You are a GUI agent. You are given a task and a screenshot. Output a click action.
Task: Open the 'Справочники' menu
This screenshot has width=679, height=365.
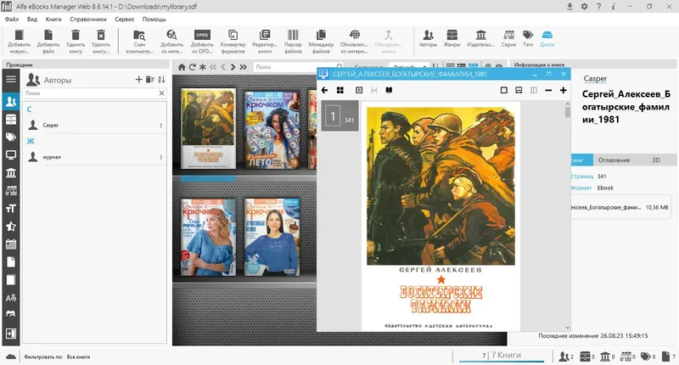(88, 20)
